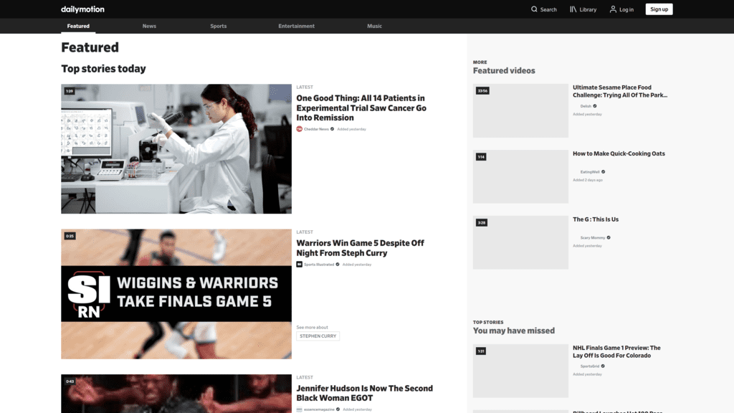This screenshot has width=734, height=413.
Task: Click the SportsGrid channel name
Action: point(590,366)
